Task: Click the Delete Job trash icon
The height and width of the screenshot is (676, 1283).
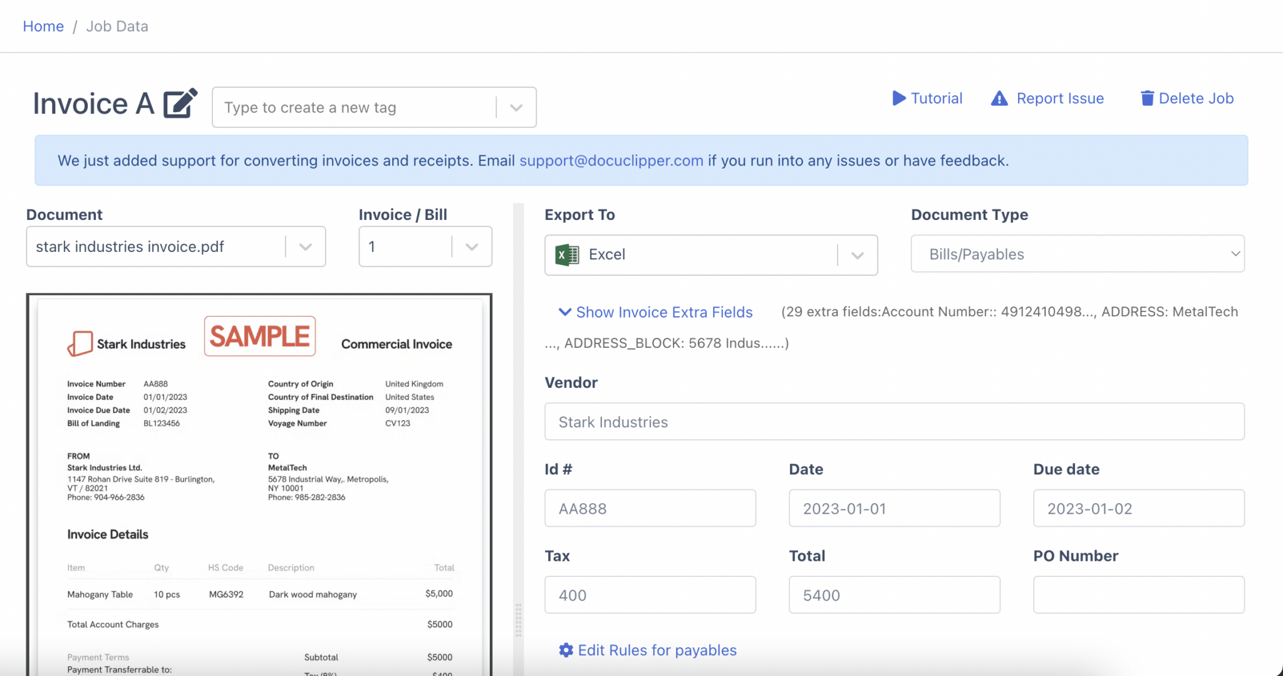Action: (x=1147, y=98)
